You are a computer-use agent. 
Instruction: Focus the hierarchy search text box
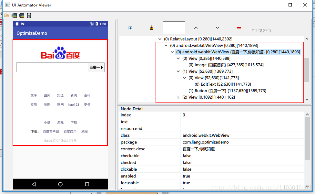point(174,28)
